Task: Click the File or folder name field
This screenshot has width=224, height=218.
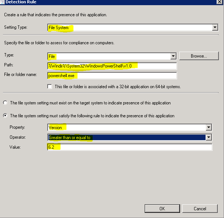Action: point(112,76)
